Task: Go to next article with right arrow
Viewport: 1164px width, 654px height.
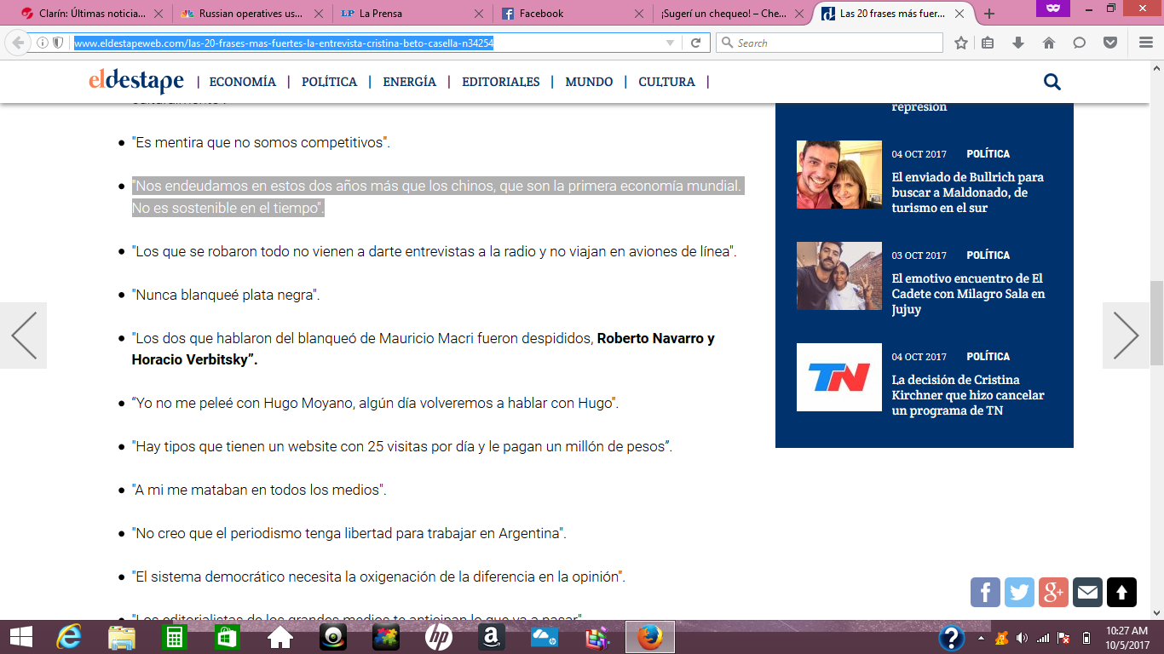Action: (1126, 336)
